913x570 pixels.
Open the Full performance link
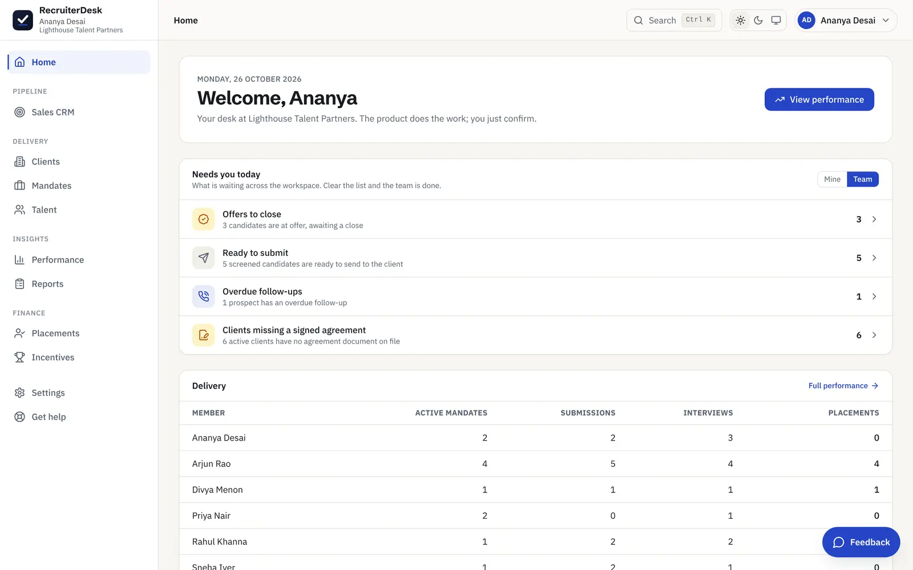(x=843, y=386)
